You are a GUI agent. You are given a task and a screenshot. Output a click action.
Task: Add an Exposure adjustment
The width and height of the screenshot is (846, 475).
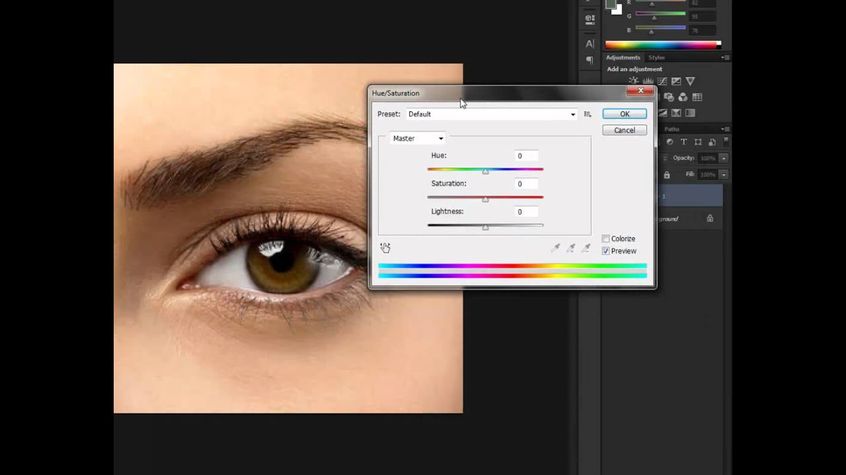coord(676,81)
